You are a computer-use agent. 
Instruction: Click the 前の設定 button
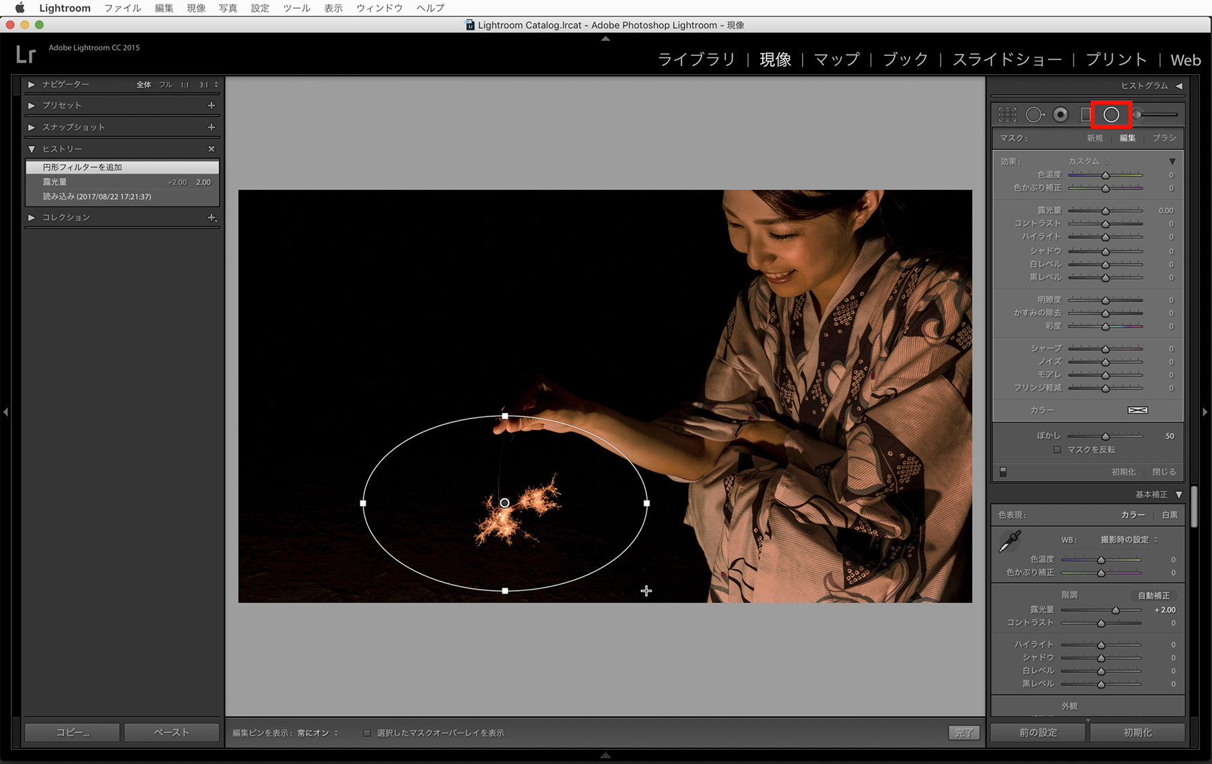click(1038, 732)
